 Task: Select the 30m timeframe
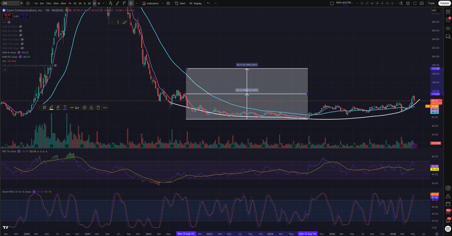56,3
